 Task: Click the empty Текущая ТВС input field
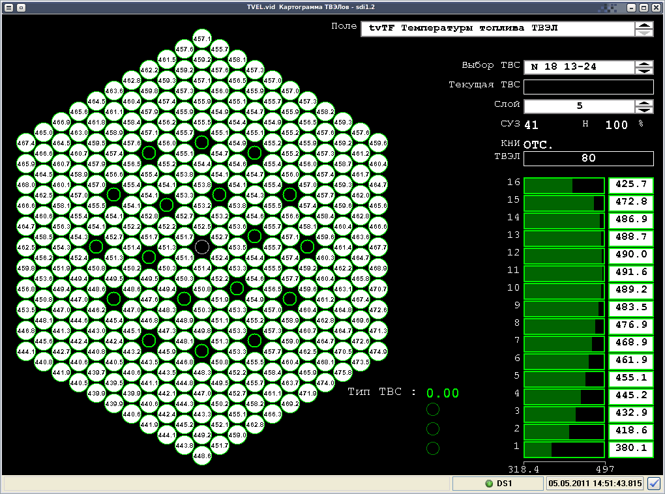click(x=588, y=87)
